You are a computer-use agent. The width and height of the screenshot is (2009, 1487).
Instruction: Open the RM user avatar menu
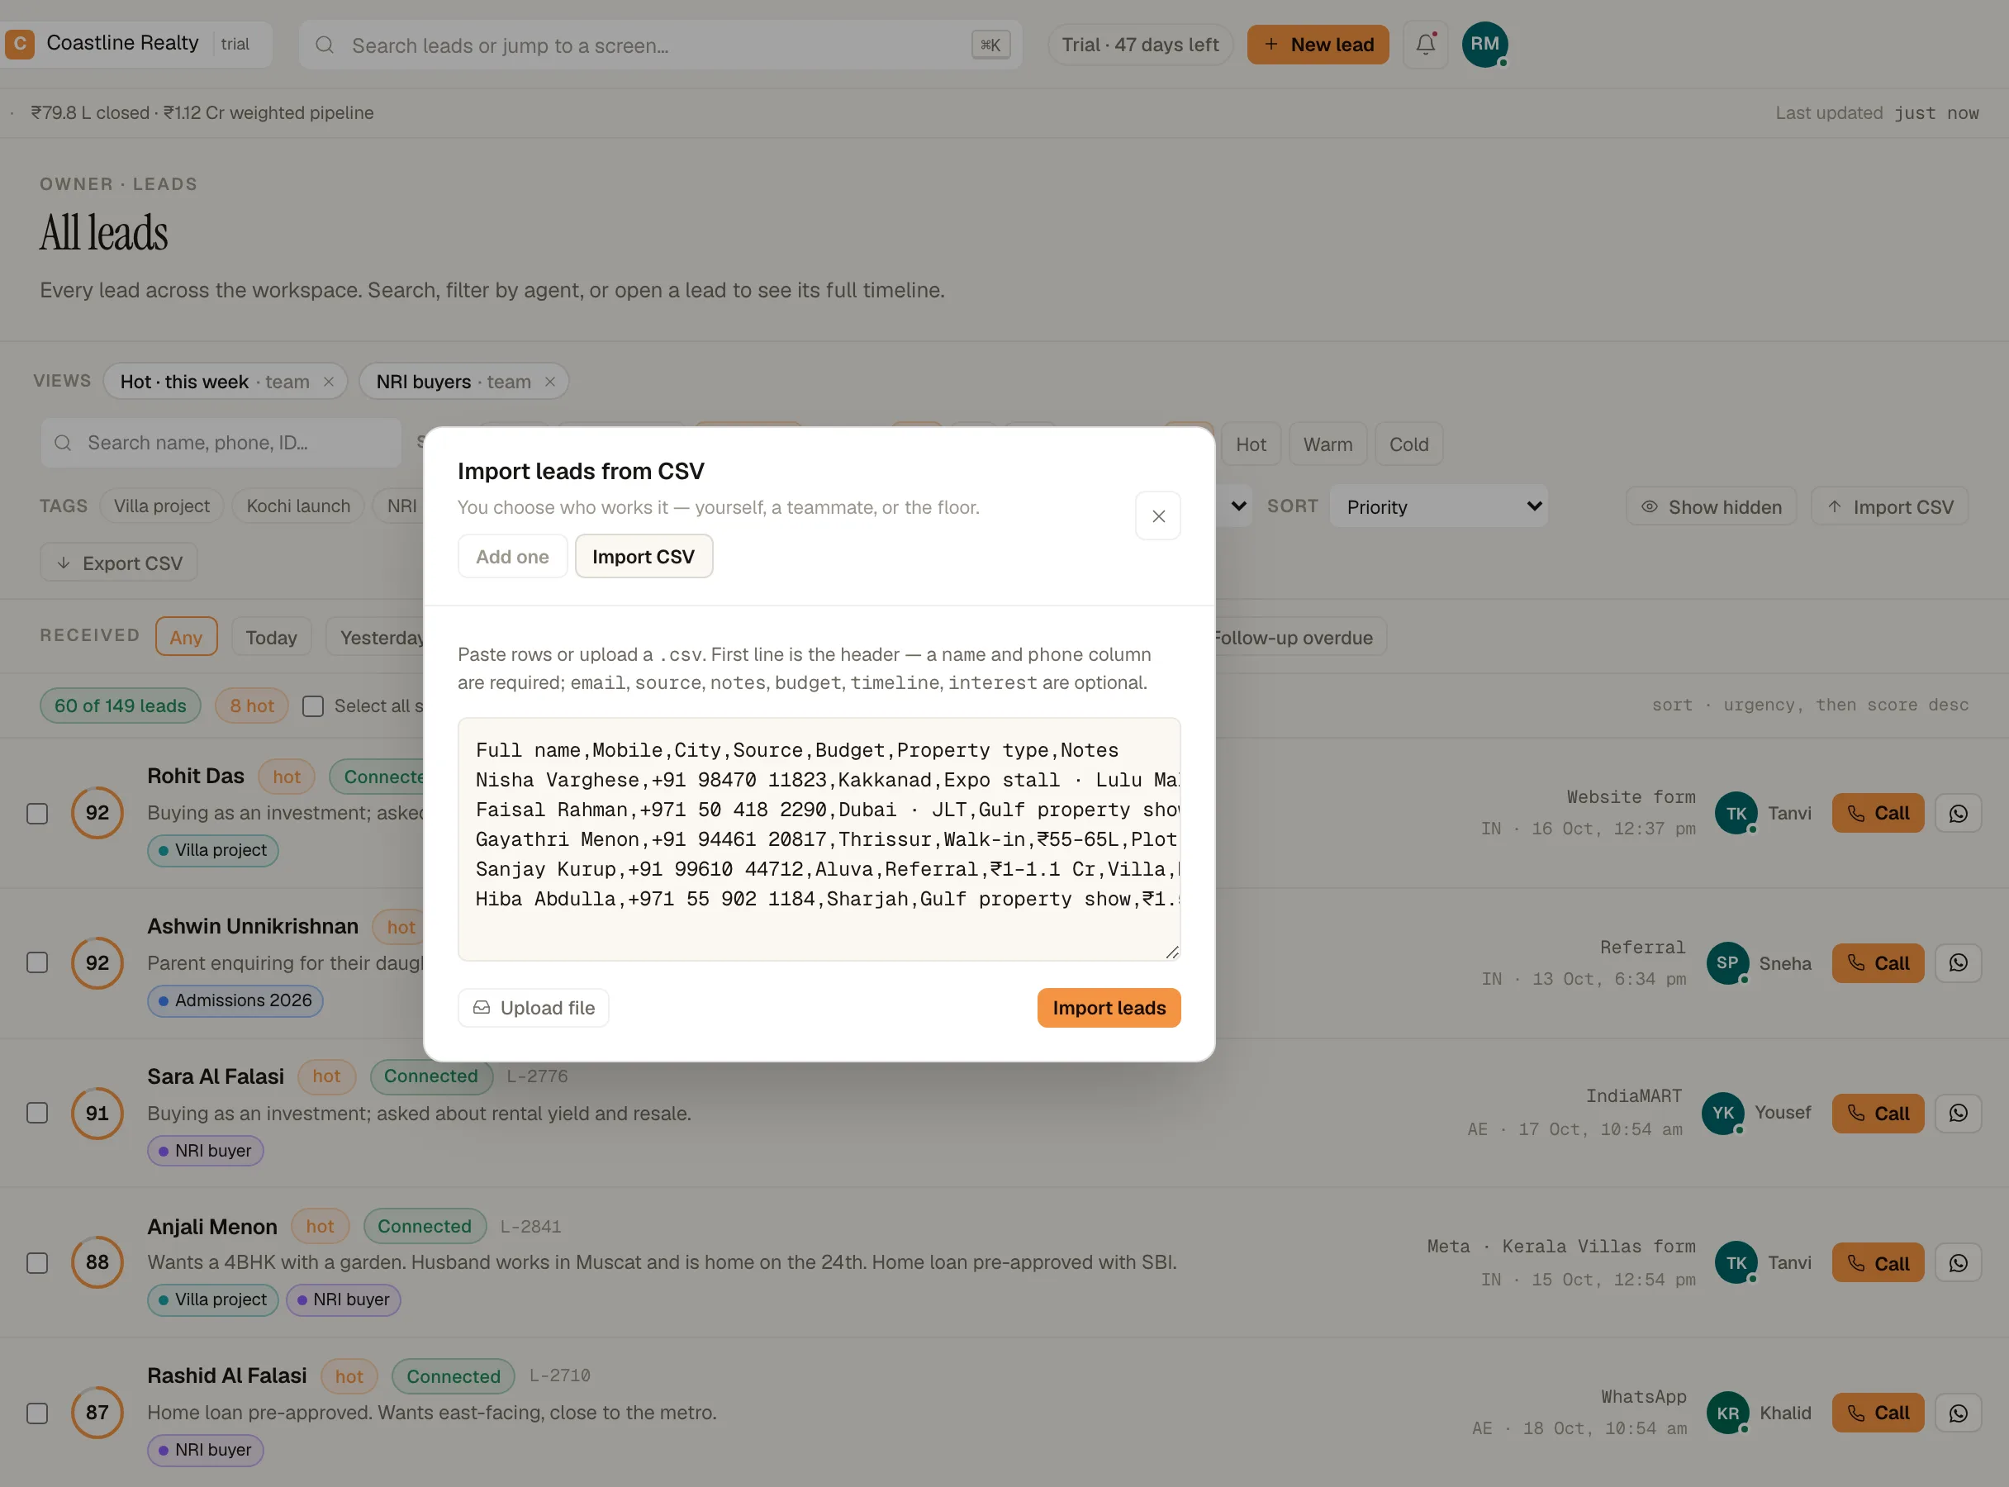point(1484,44)
